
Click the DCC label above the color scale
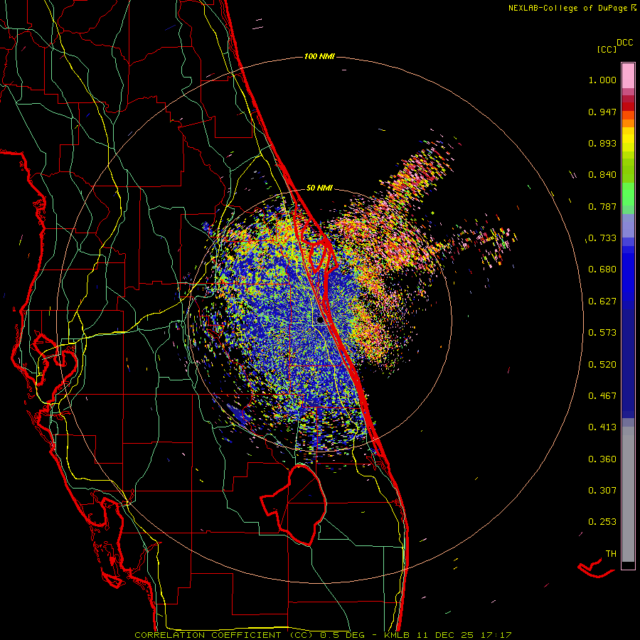624,43
